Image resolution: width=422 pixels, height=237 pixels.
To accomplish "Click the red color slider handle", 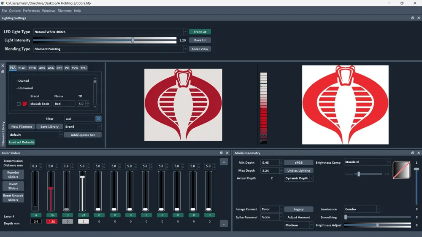I will tap(51, 189).
